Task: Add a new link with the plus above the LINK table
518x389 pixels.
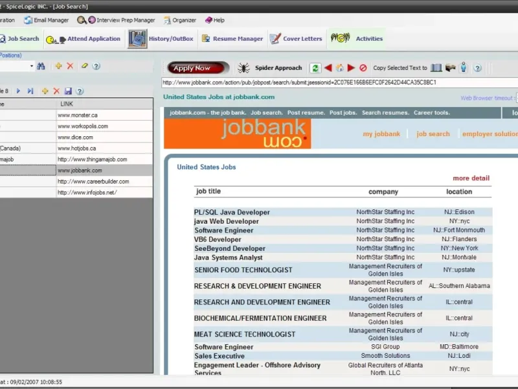Action: click(45, 91)
